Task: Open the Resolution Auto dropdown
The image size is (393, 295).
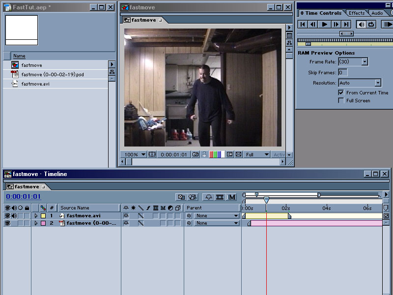Action: 378,83
